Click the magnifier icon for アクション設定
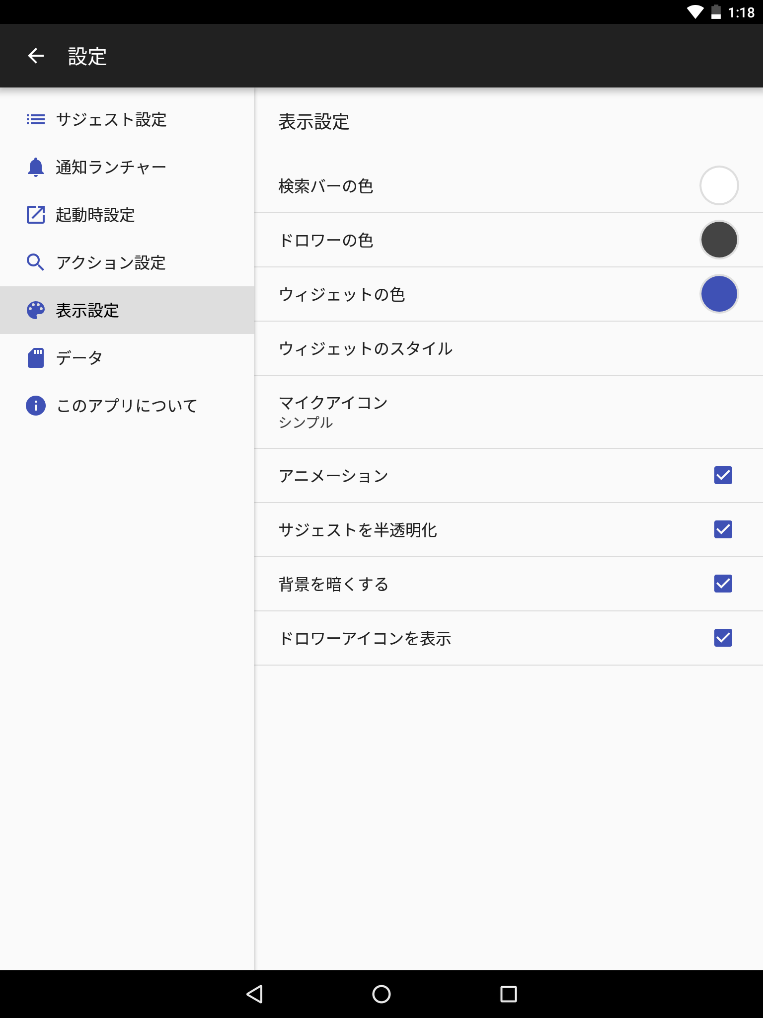763x1018 pixels. [x=36, y=262]
